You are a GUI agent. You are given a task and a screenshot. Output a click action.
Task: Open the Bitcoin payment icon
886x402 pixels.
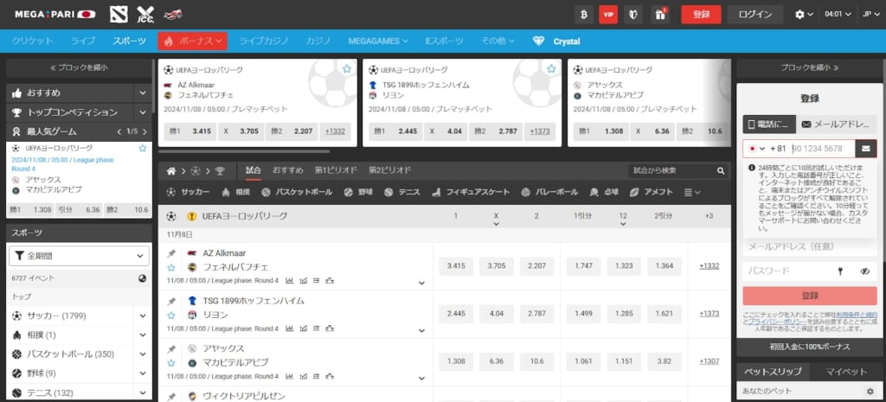pos(584,14)
